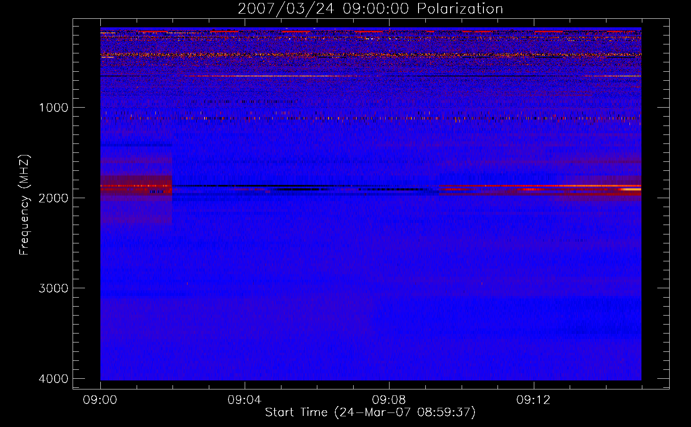The image size is (691, 427).
Task: Select the 'Frequency (MHZ)' axis label
Action: click(x=24, y=205)
